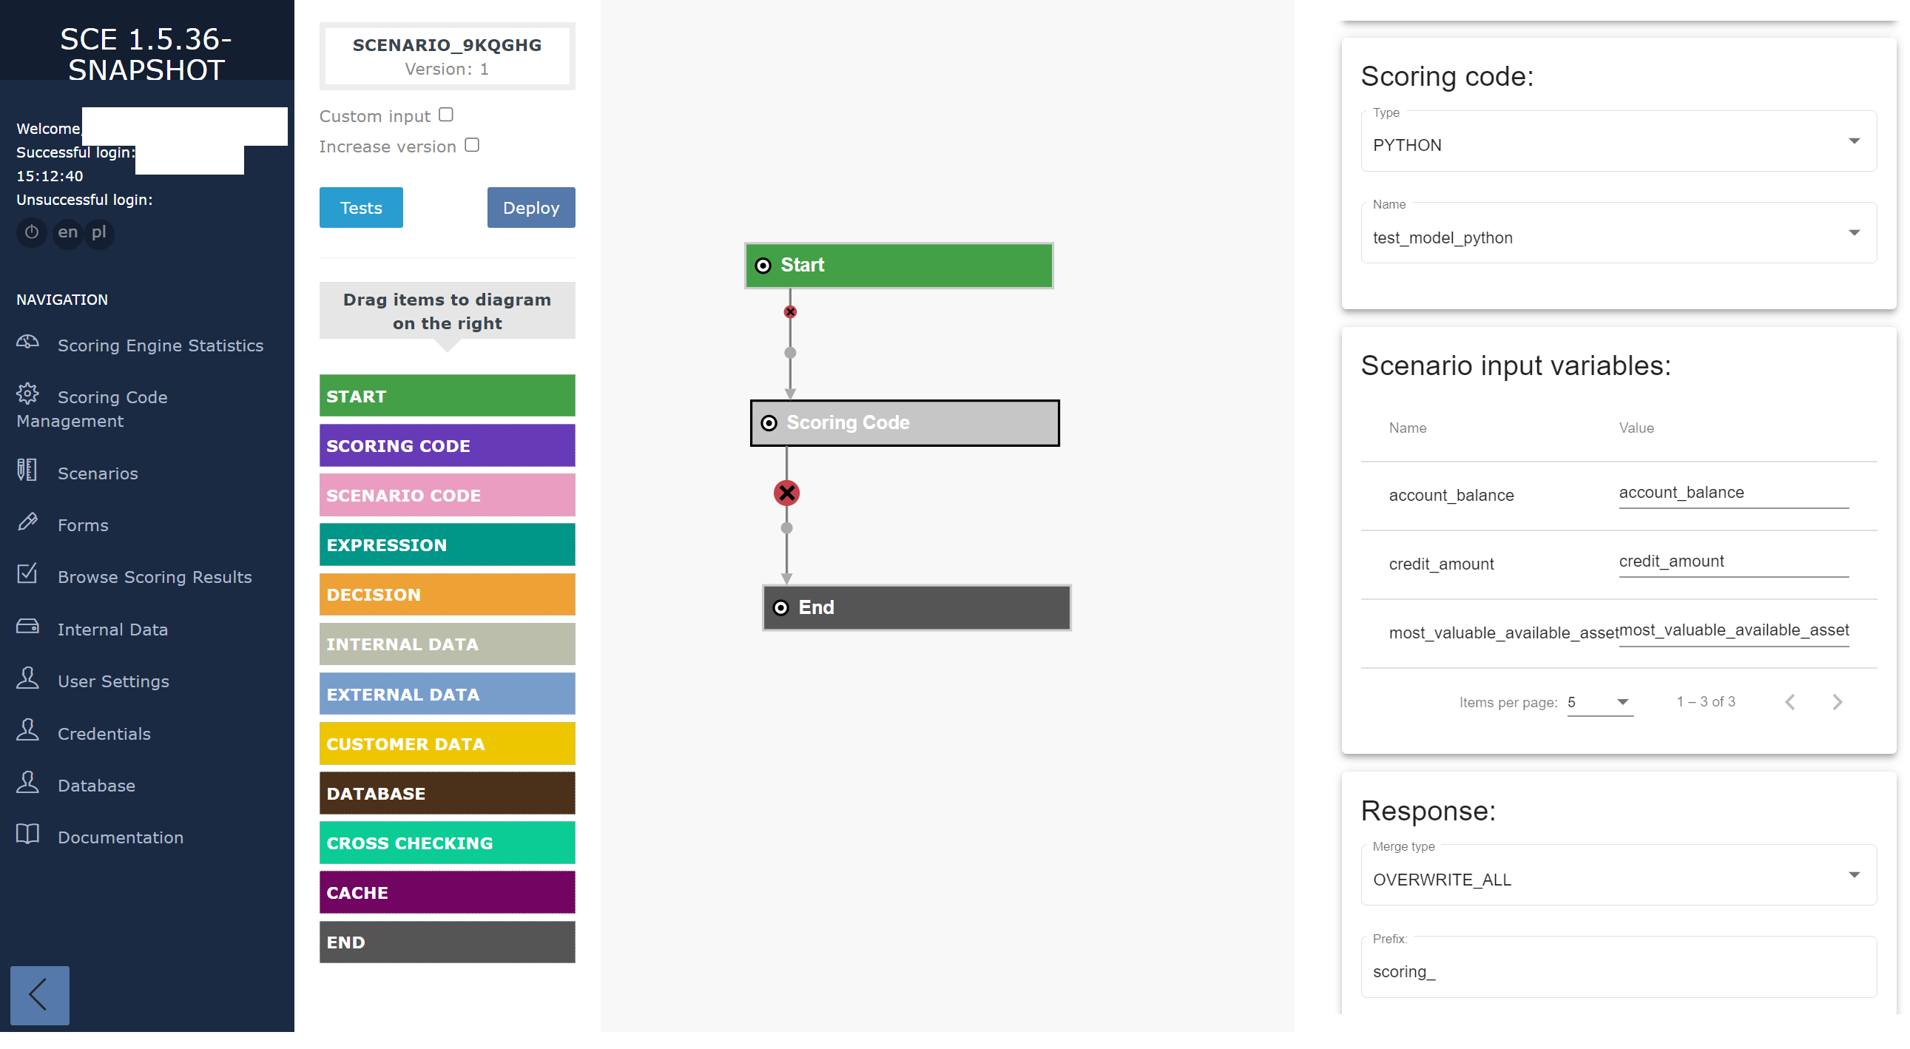1910x1049 pixels.
Task: Go to Browse Scoring Results
Action: [154, 577]
